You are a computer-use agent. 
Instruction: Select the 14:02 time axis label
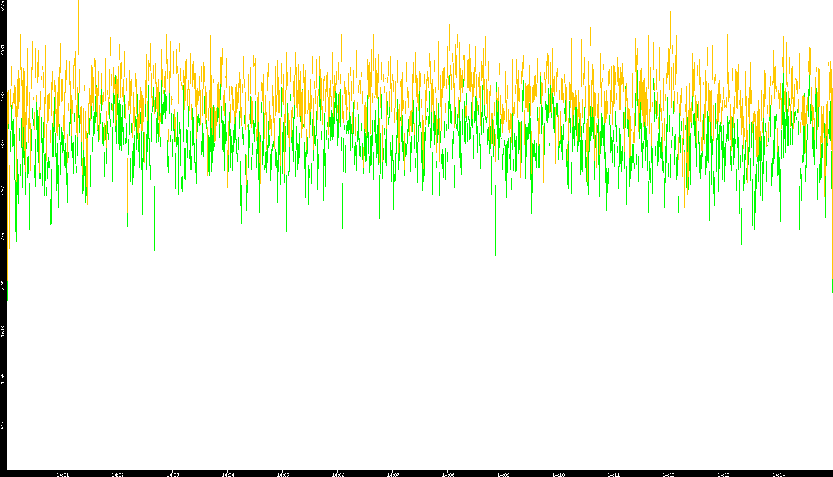[117, 475]
